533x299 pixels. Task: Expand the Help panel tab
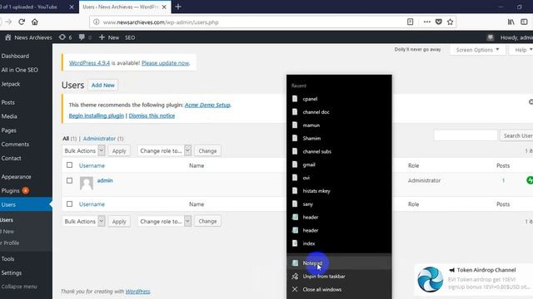point(522,50)
